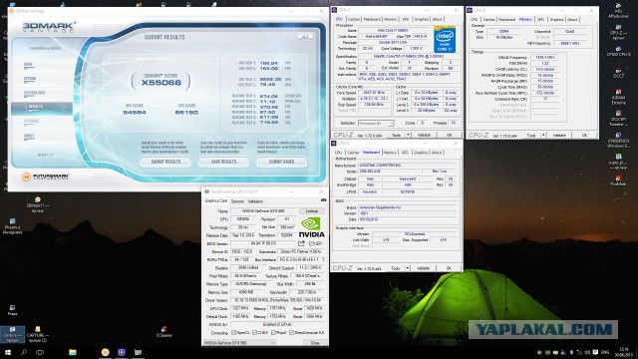Click GPU-Z BIOS save icon

point(301,243)
